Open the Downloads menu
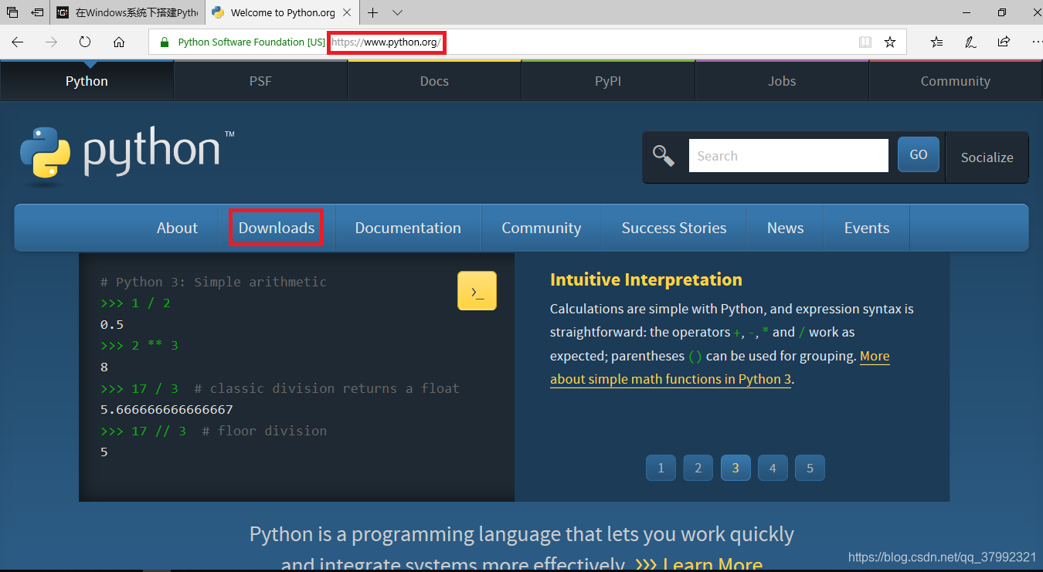This screenshot has height=572, width=1043. tap(277, 228)
